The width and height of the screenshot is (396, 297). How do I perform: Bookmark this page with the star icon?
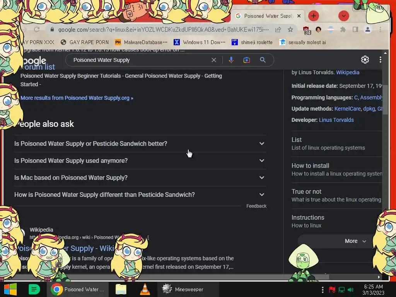click(x=290, y=29)
